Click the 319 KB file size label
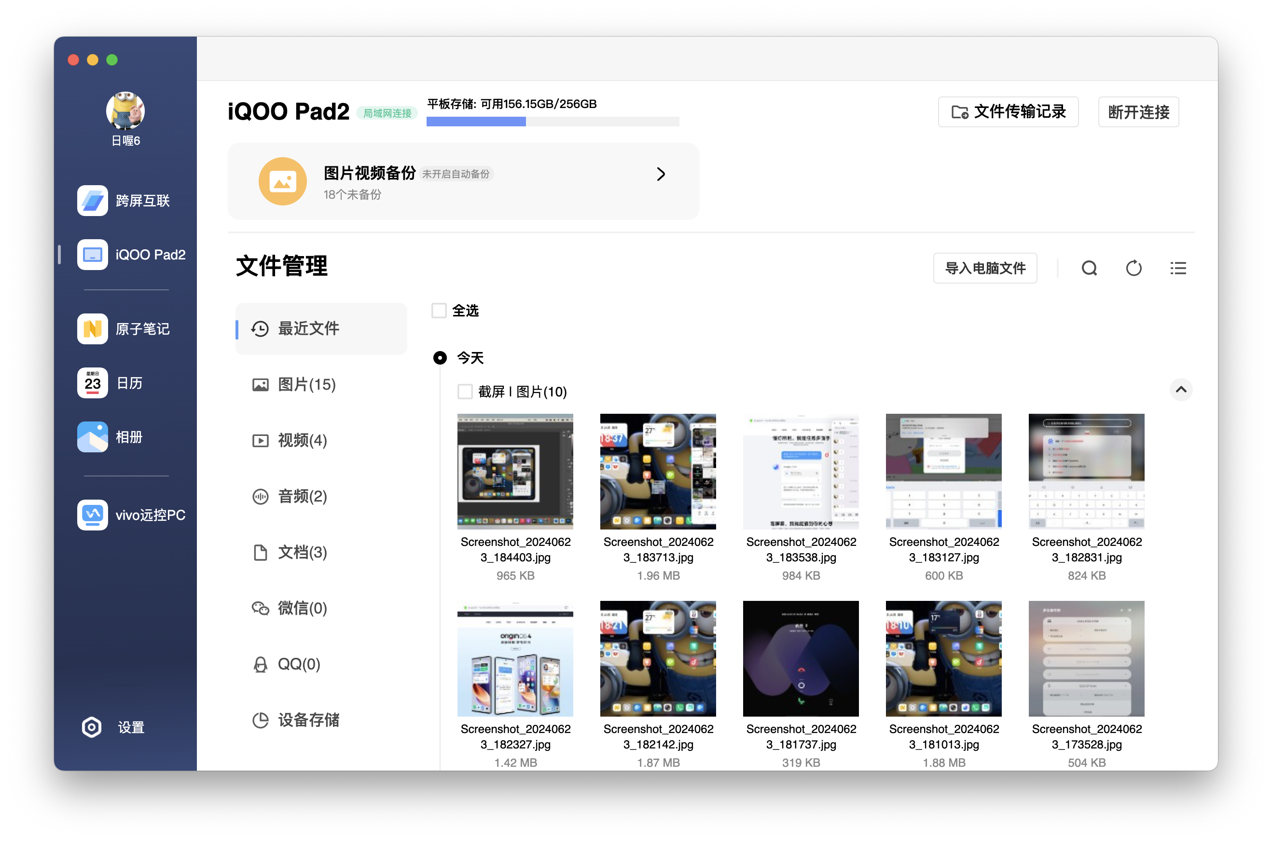Viewport: 1272px width, 842px height. (x=801, y=762)
